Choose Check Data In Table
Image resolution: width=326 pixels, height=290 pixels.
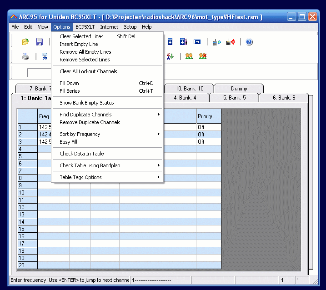107,154
